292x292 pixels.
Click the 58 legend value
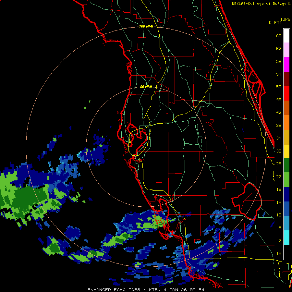pos(279,61)
